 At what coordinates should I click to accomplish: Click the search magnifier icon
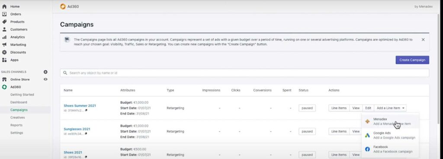click(x=65, y=73)
